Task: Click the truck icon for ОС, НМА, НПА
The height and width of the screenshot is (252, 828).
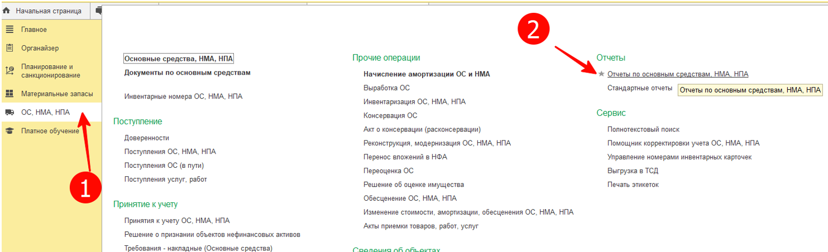Action: point(9,112)
